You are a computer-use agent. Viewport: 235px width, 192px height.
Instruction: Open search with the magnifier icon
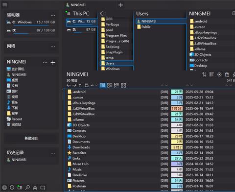click(x=27, y=187)
